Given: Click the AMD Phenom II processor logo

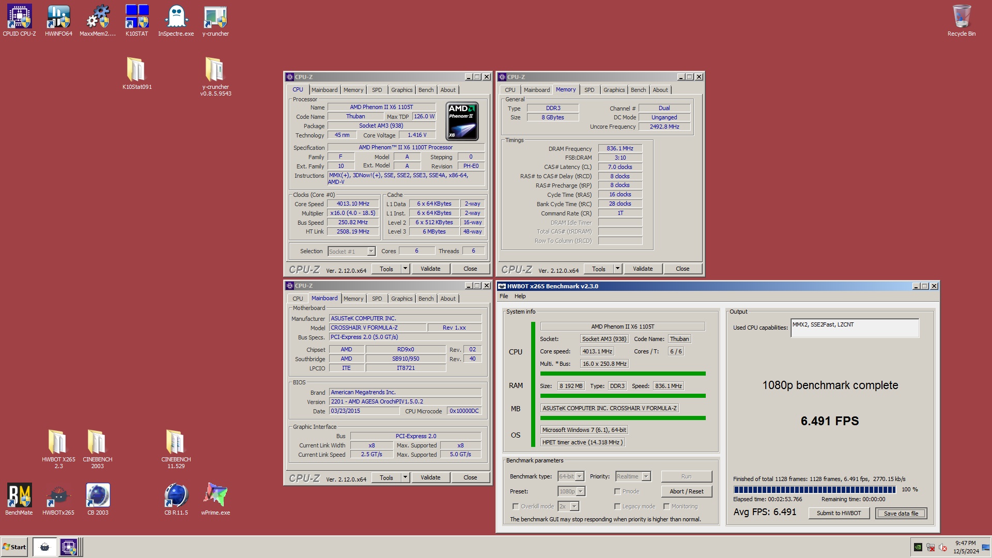Looking at the screenshot, I should point(462,121).
